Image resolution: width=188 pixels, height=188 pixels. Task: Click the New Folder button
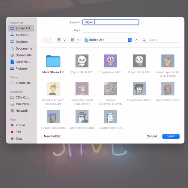click(x=52, y=136)
